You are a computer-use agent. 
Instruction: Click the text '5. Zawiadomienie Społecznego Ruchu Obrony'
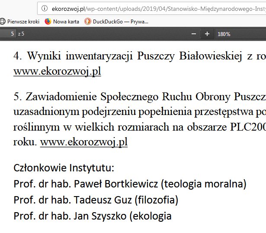[x=121, y=97]
